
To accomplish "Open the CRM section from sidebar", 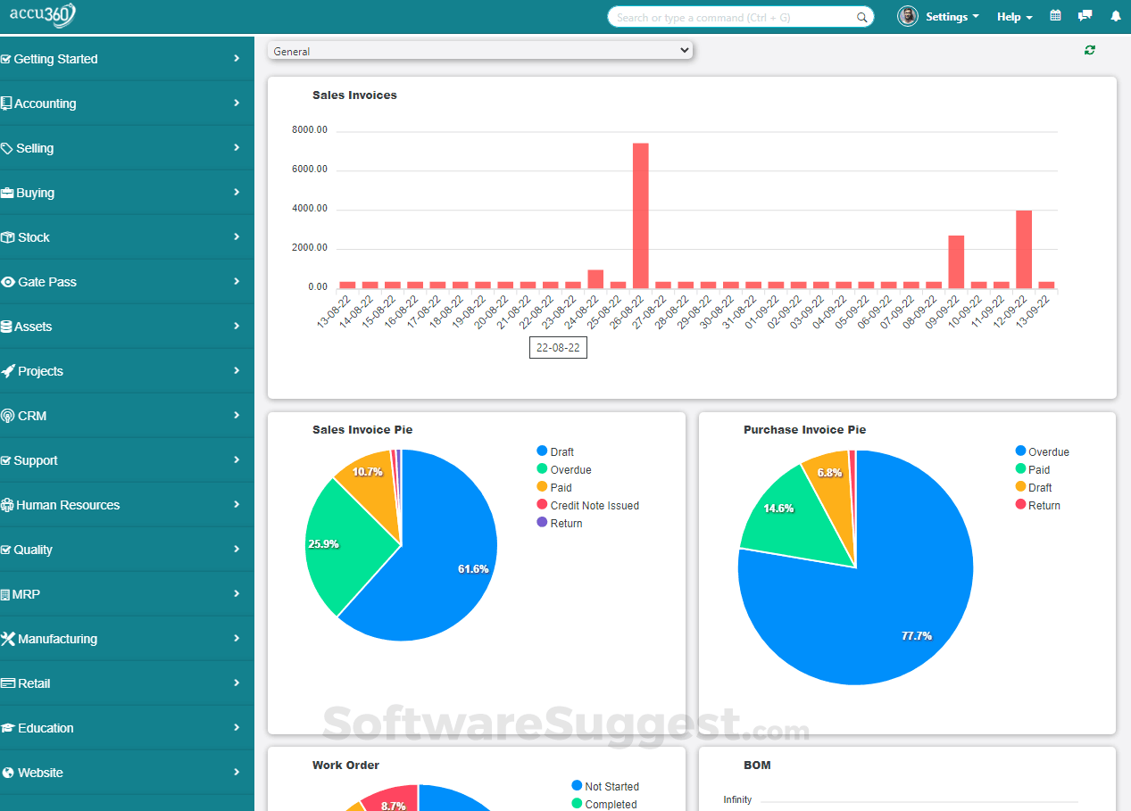I will [32, 415].
